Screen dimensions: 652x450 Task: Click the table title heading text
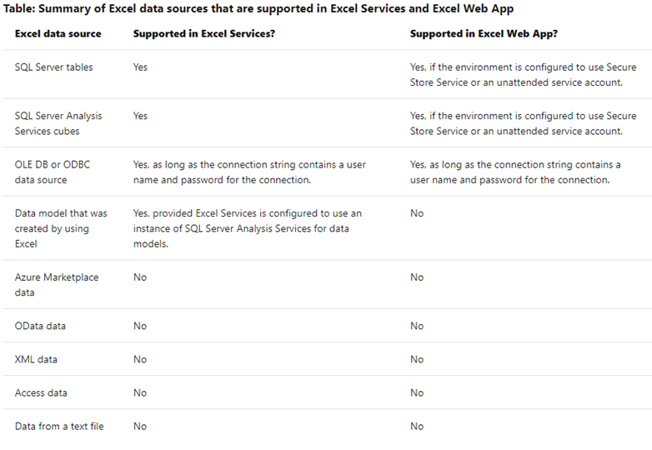tap(258, 9)
